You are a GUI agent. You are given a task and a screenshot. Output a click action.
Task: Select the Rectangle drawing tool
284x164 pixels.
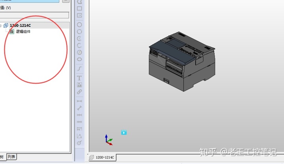click(80, 9)
